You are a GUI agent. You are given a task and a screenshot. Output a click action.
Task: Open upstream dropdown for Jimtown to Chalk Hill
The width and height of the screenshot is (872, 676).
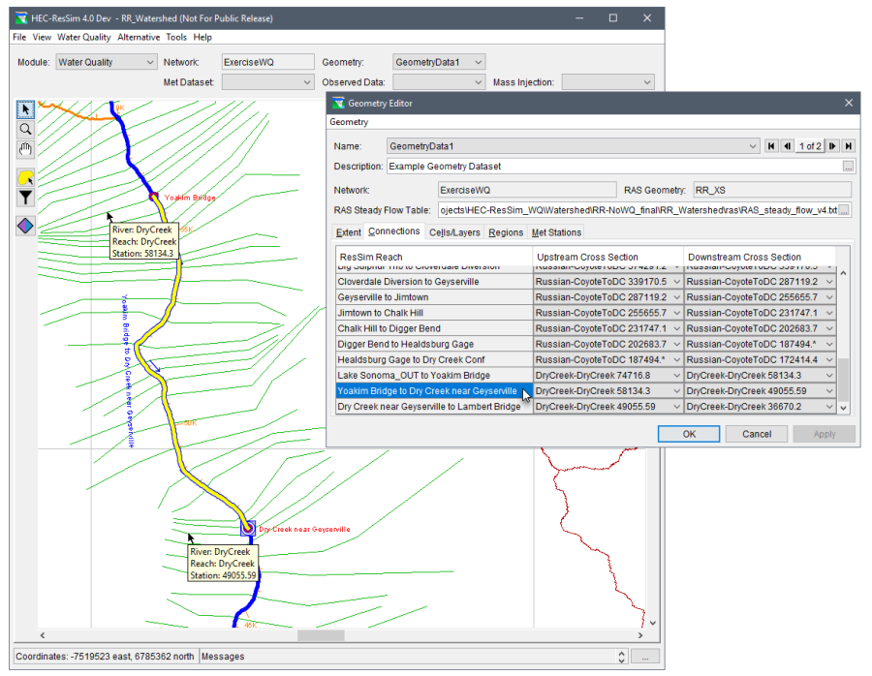pos(677,313)
